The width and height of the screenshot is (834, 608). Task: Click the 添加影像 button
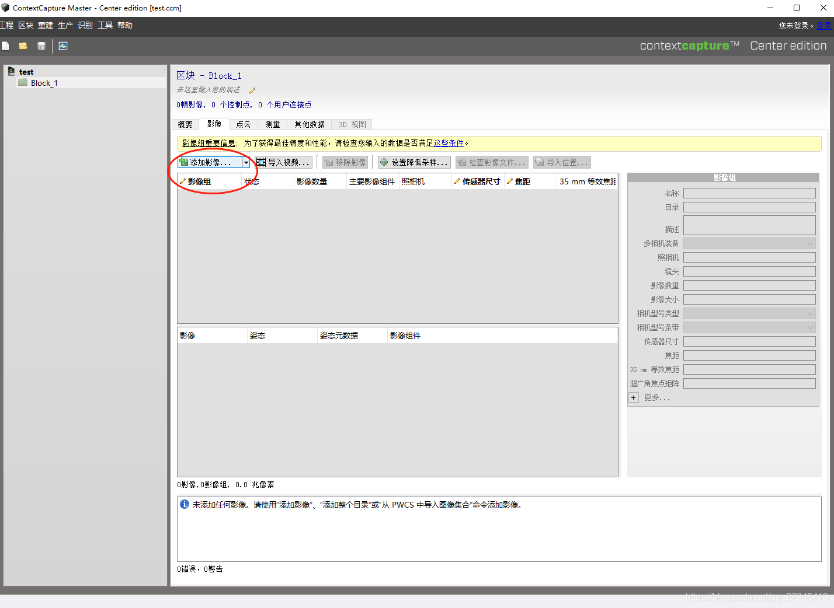pos(210,162)
